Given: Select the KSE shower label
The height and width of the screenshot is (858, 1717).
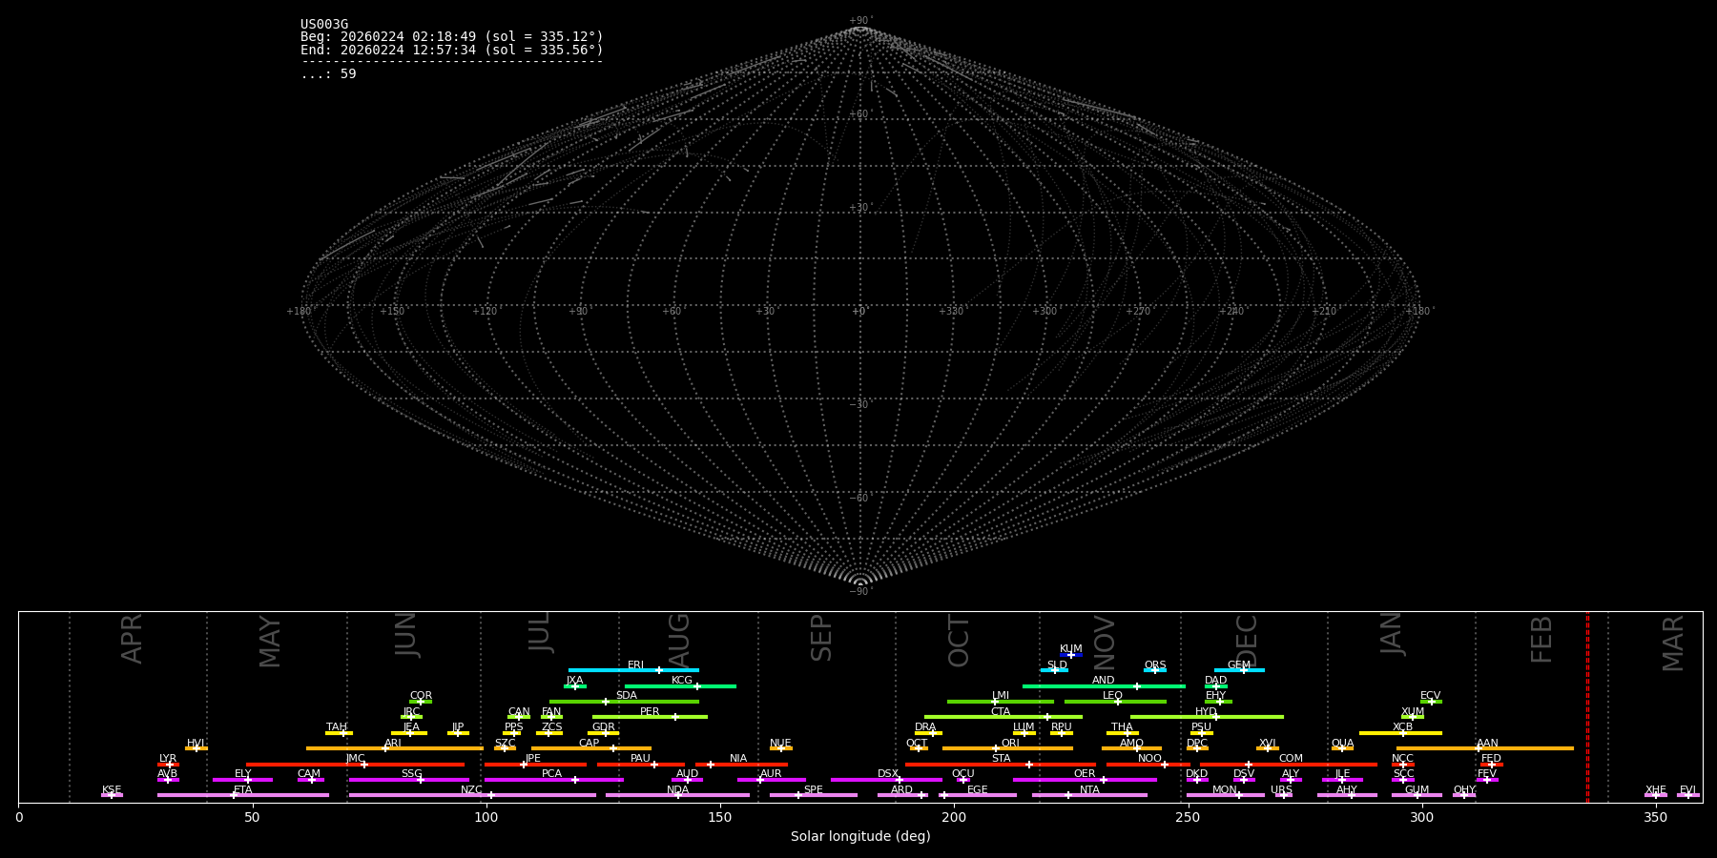Looking at the screenshot, I should (112, 789).
